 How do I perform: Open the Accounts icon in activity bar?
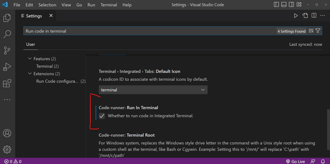[7, 133]
